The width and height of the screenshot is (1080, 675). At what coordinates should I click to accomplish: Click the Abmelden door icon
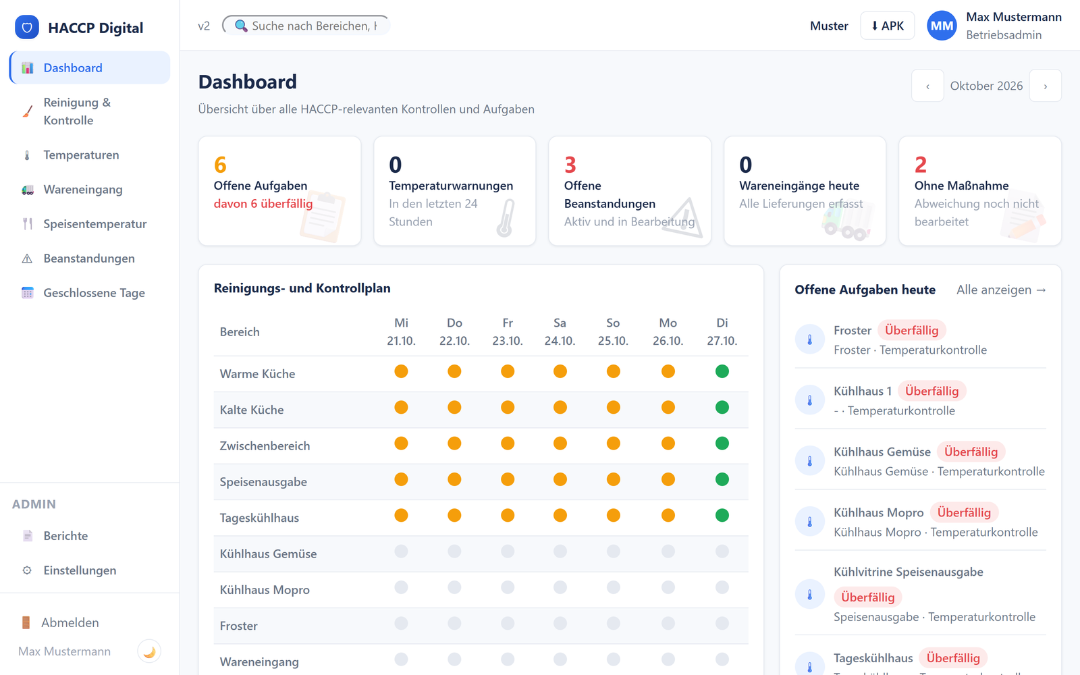coord(26,622)
